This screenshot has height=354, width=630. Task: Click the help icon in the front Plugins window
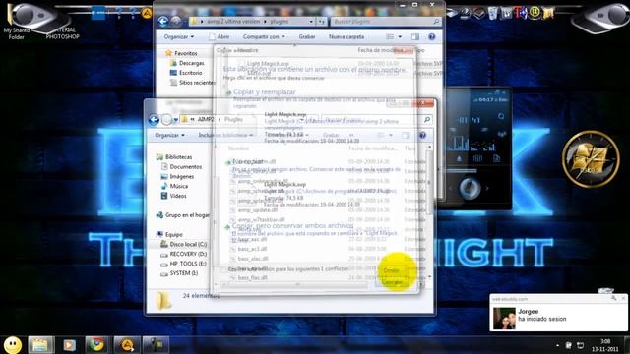(422, 136)
